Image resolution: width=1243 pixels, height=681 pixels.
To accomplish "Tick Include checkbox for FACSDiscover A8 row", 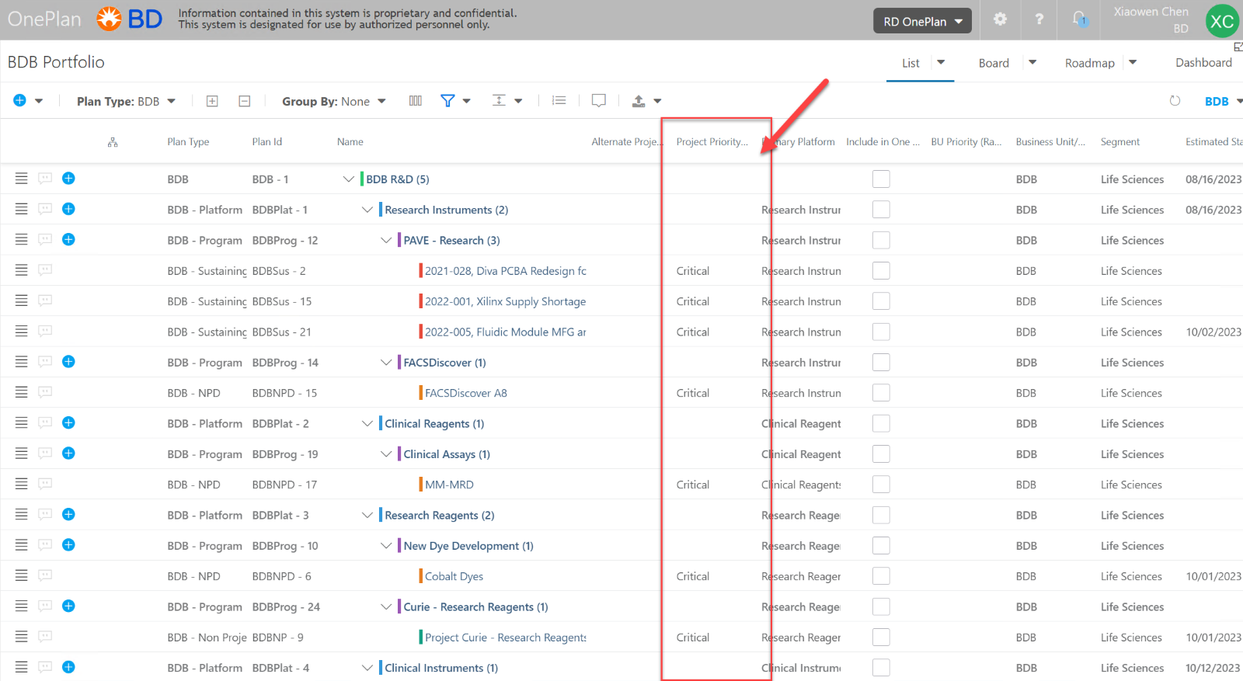I will [x=881, y=393].
